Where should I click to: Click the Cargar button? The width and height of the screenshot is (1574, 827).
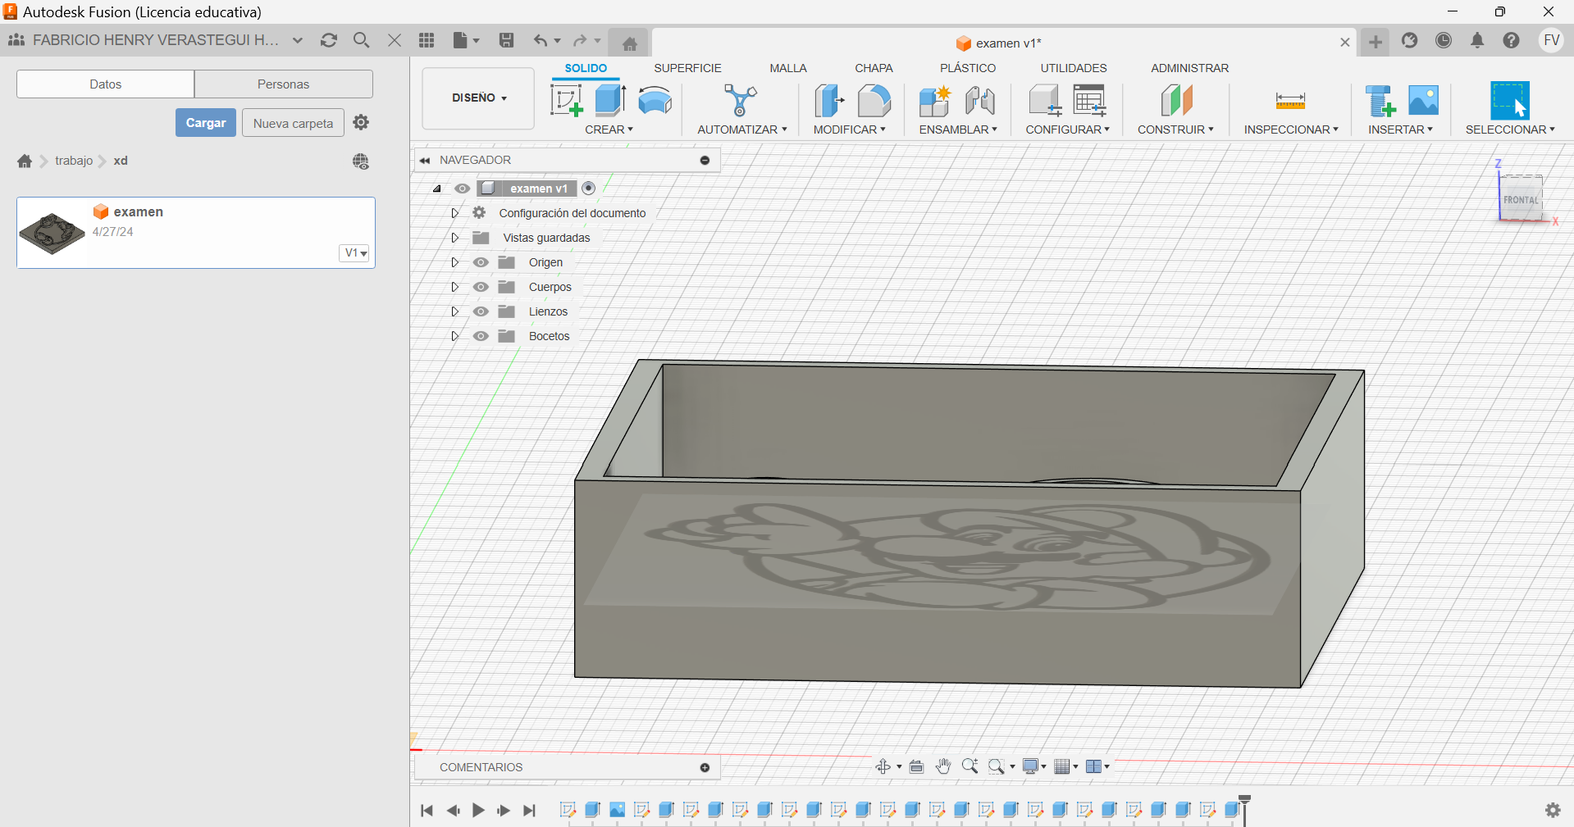(x=206, y=123)
